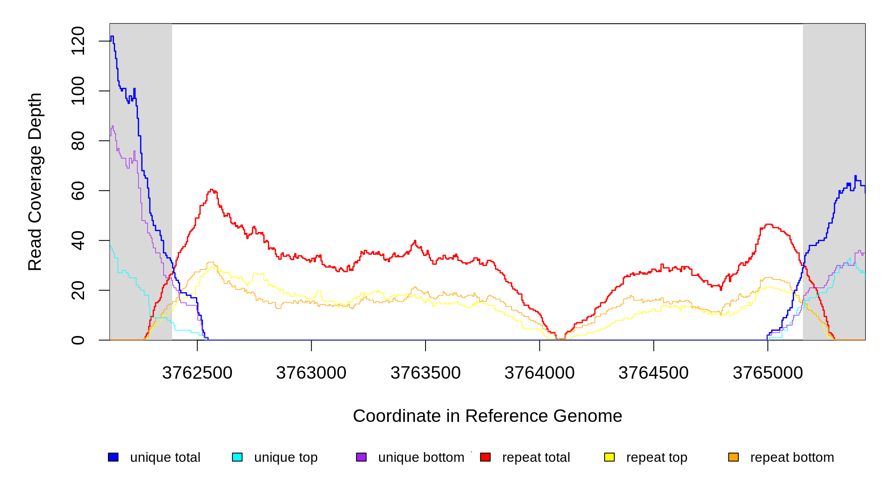Click the x-axis tick label 3763500
889x484 pixels.
(x=426, y=373)
